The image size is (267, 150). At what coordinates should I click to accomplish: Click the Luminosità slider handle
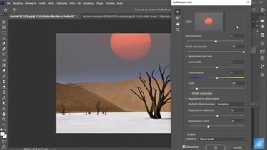[217, 67]
